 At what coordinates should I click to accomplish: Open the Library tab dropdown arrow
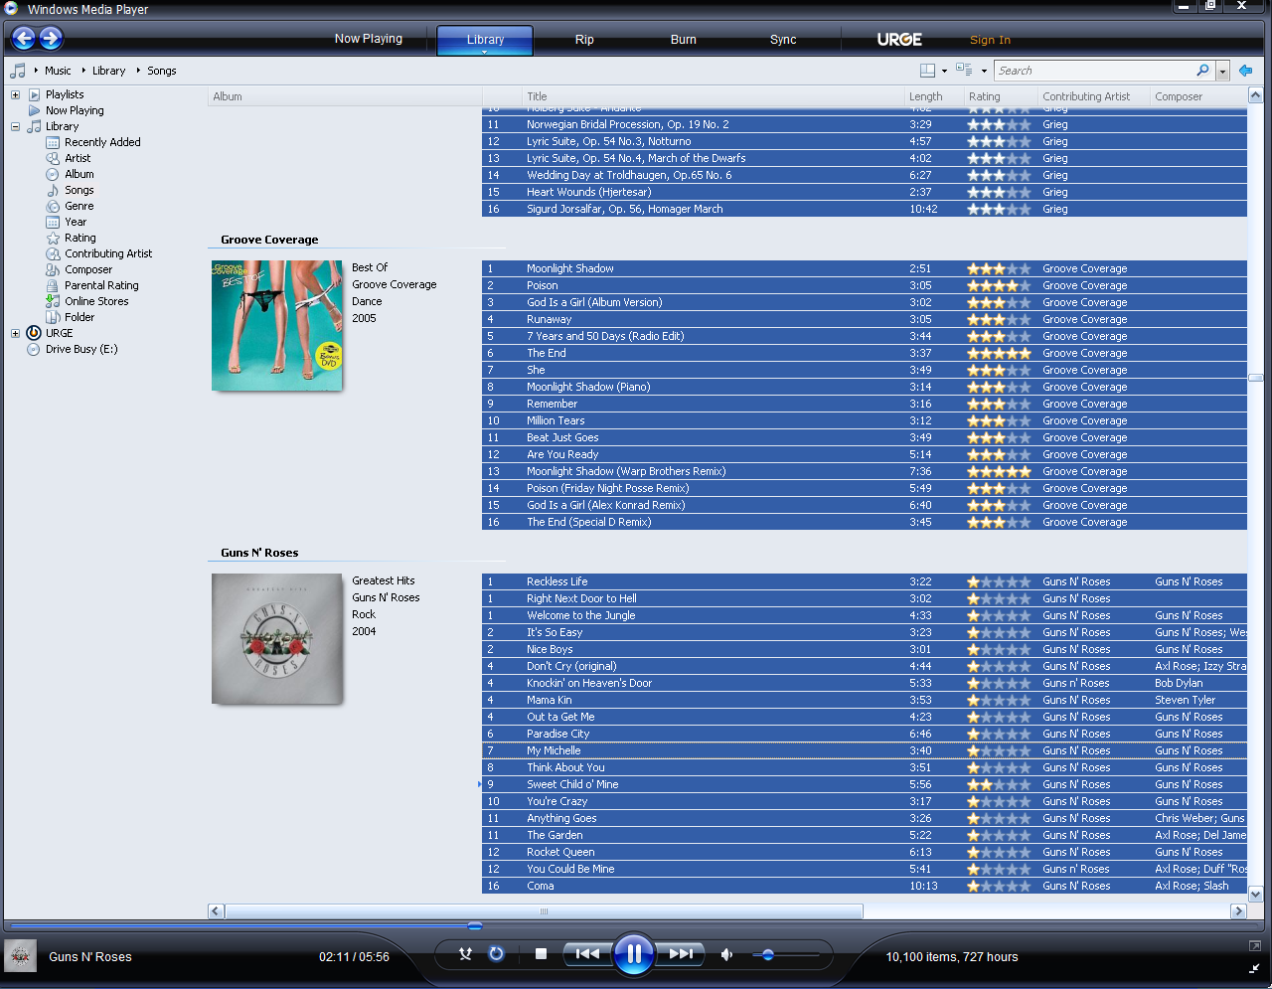pos(485,52)
